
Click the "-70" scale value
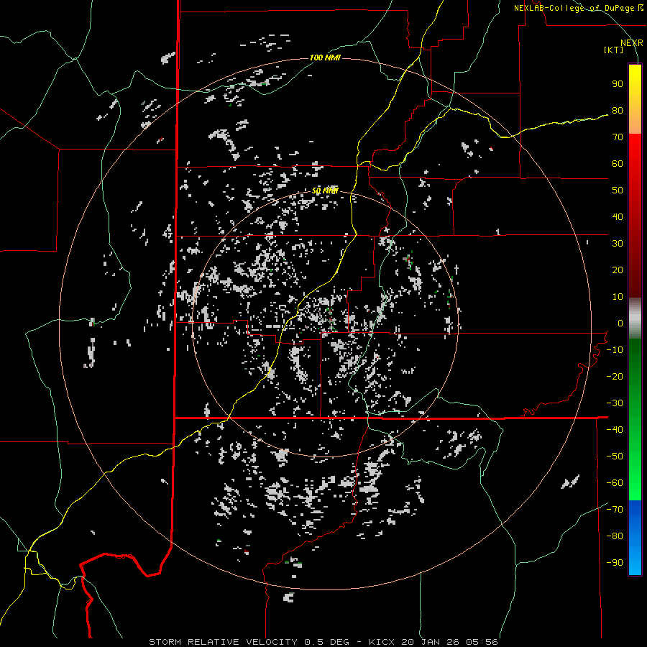(x=615, y=510)
